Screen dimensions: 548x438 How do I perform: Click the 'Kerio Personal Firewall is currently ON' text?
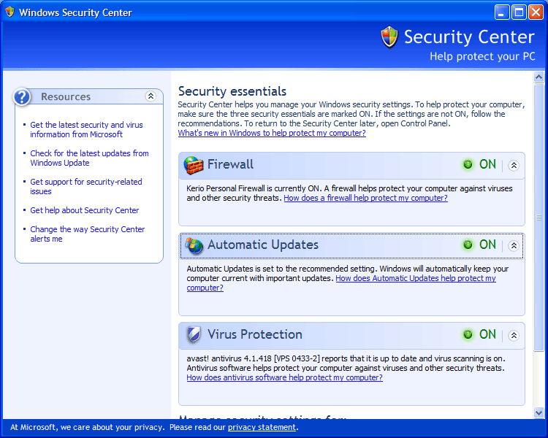[254, 188]
